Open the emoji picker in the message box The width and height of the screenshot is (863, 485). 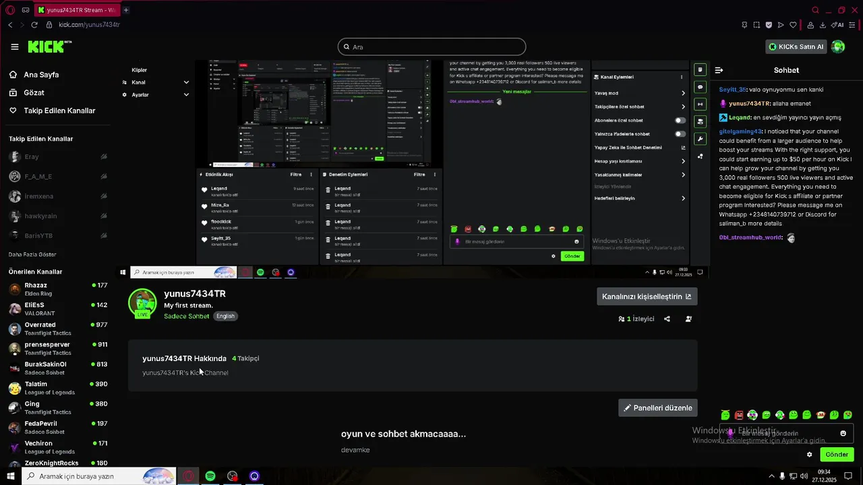(843, 433)
